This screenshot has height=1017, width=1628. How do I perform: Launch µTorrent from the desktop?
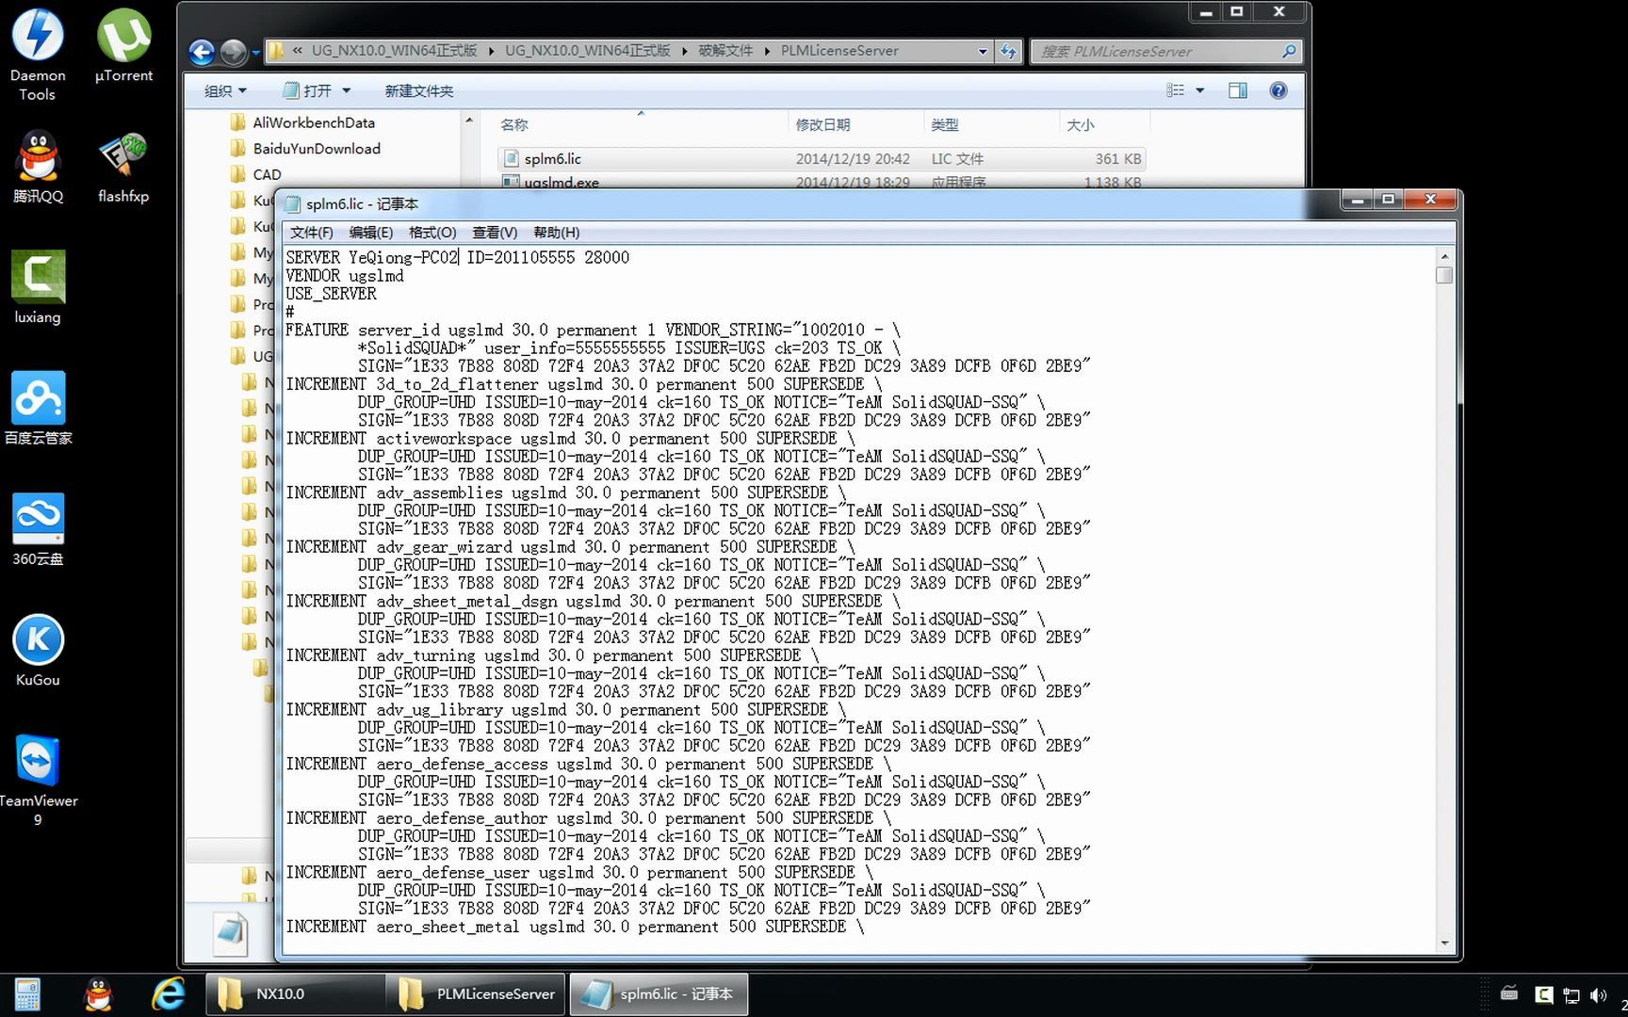point(123,38)
